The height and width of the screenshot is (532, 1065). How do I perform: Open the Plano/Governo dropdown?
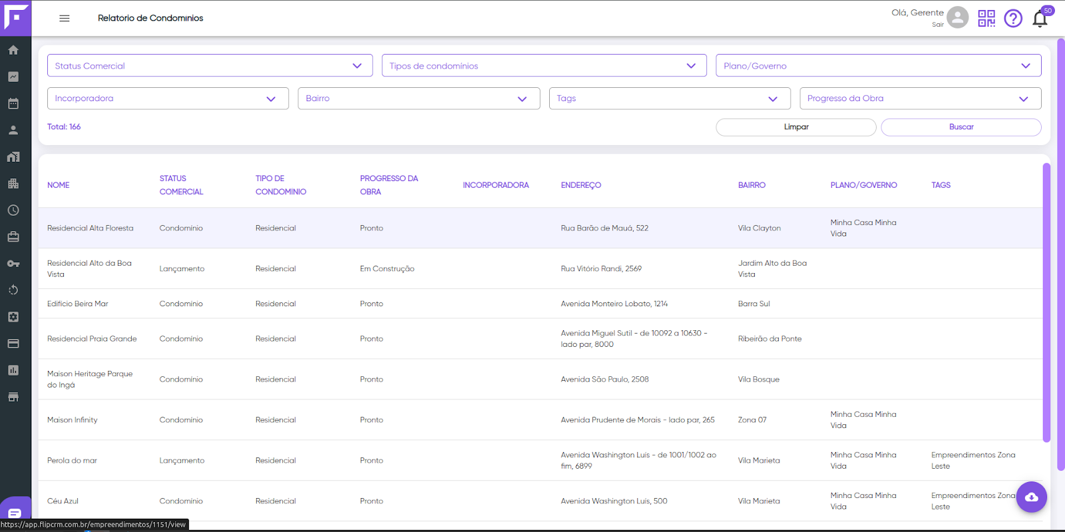coord(878,65)
